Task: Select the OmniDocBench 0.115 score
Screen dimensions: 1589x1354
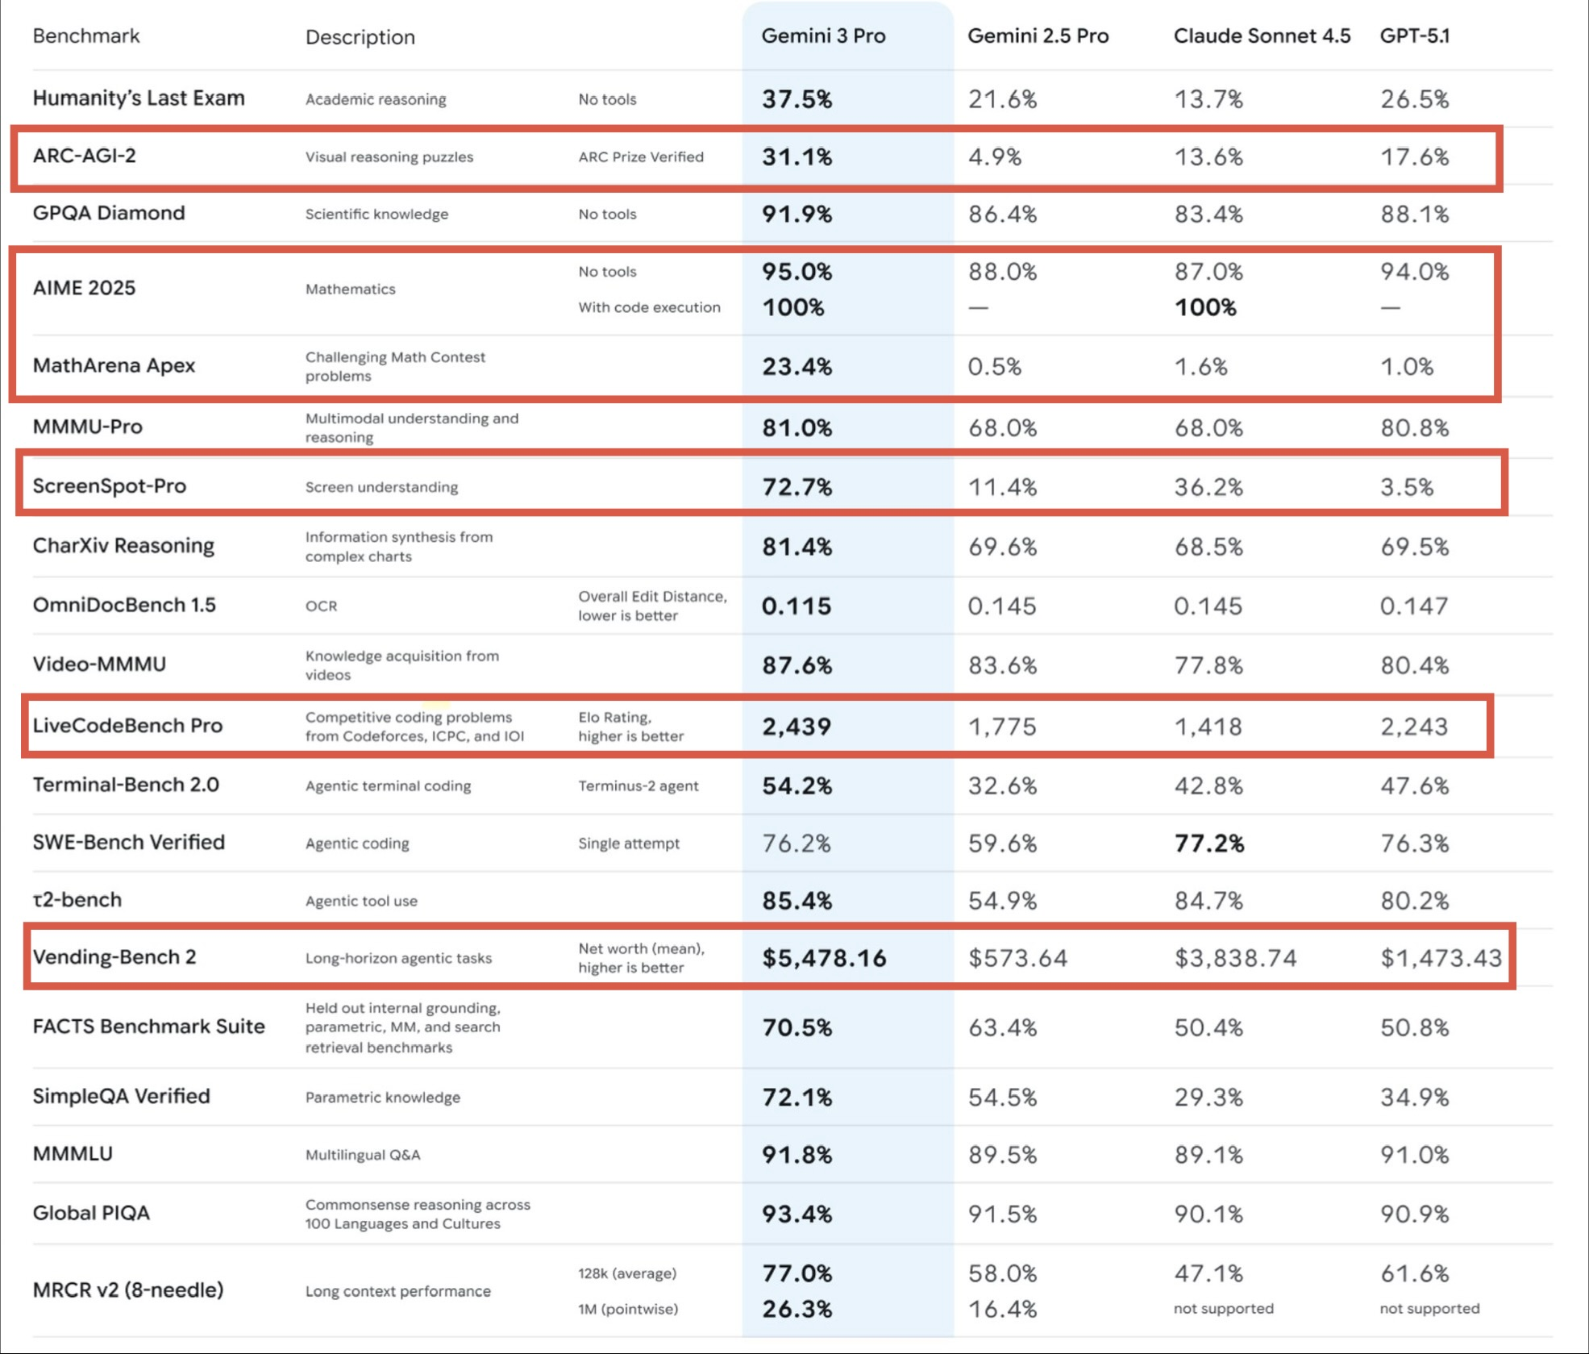Action: pyautogui.click(x=796, y=606)
